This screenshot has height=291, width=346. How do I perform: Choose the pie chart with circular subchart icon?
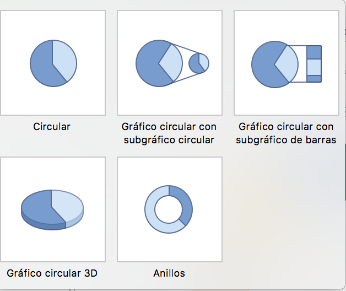point(170,63)
